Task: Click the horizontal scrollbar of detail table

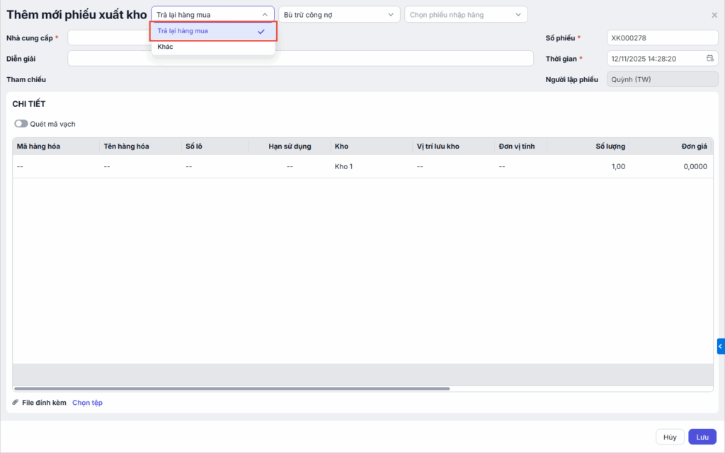Action: coord(232,389)
